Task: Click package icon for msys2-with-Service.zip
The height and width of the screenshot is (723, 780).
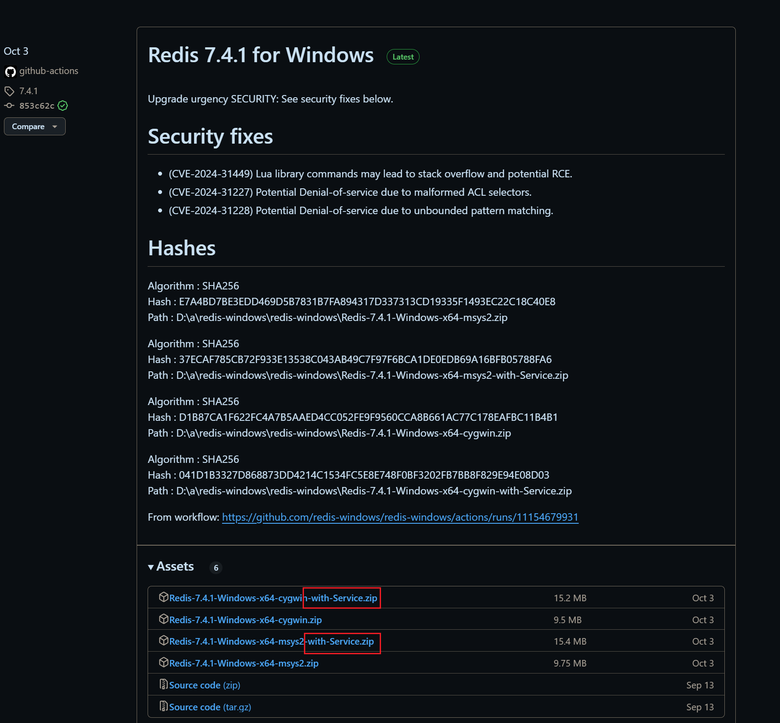Action: tap(164, 641)
